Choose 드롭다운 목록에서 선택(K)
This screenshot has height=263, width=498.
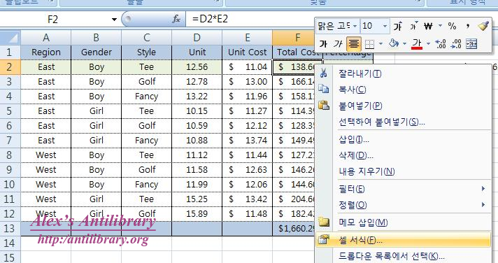tap(404, 256)
